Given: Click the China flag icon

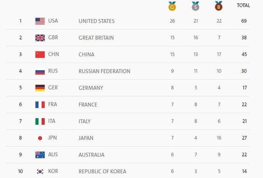Looking at the screenshot, I should click(40, 55).
